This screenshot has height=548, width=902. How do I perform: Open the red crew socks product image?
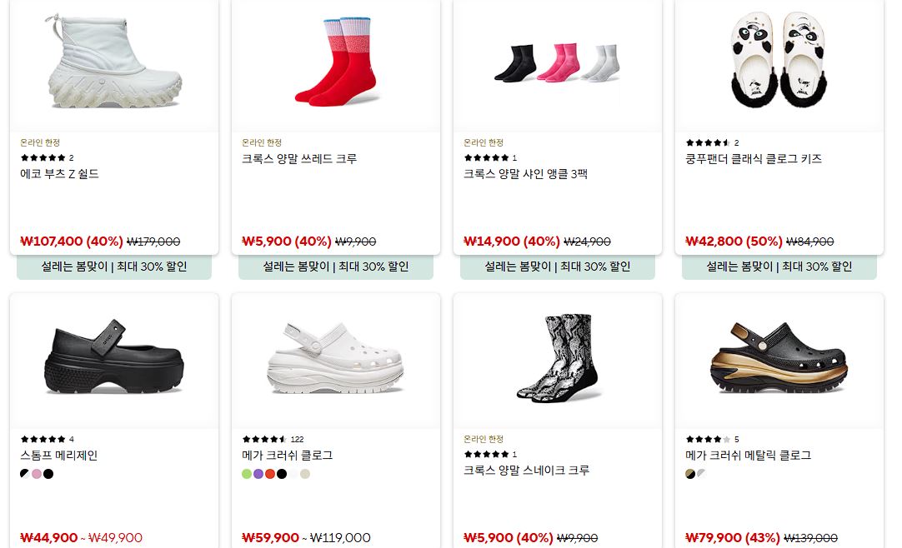coord(336,62)
